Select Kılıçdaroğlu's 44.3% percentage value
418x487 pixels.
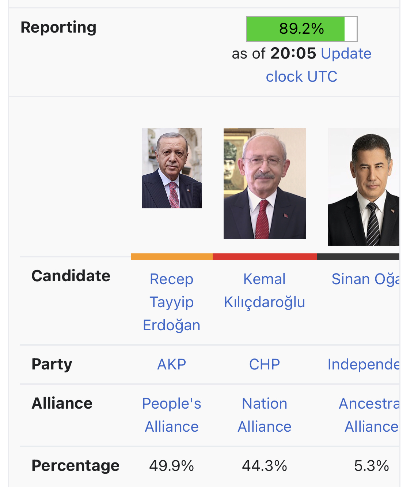coord(264,466)
